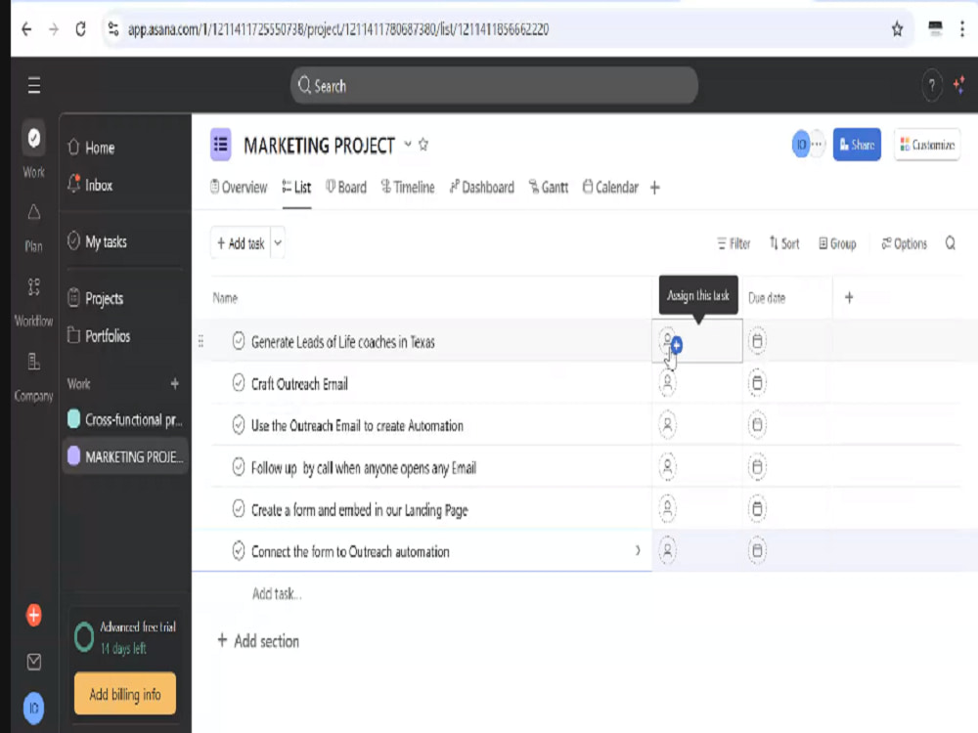Open the help question mark icon
978x733 pixels.
(932, 85)
